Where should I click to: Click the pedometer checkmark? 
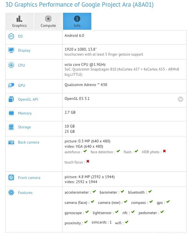(x=162, y=212)
